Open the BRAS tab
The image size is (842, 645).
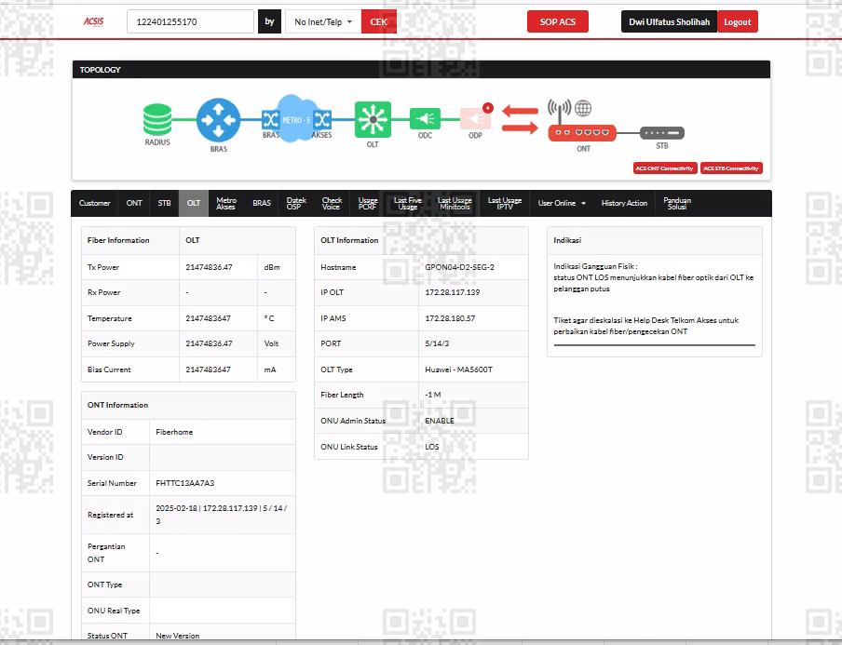pyautogui.click(x=262, y=204)
